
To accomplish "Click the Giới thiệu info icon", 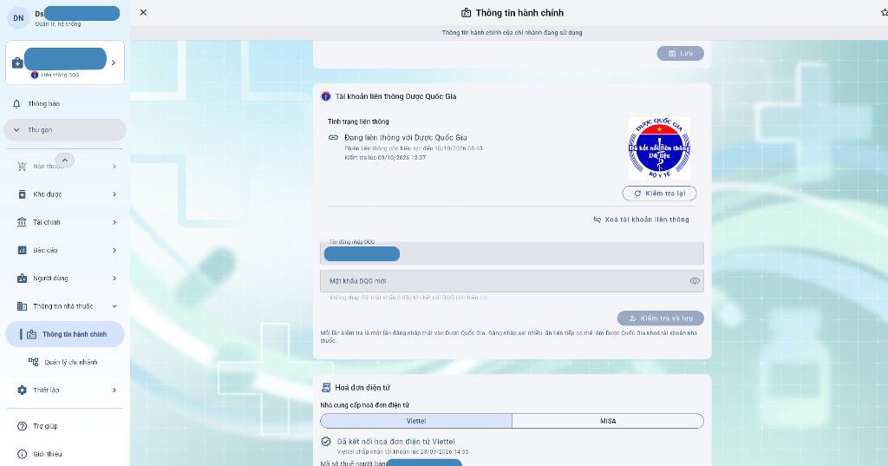I will 22,454.
